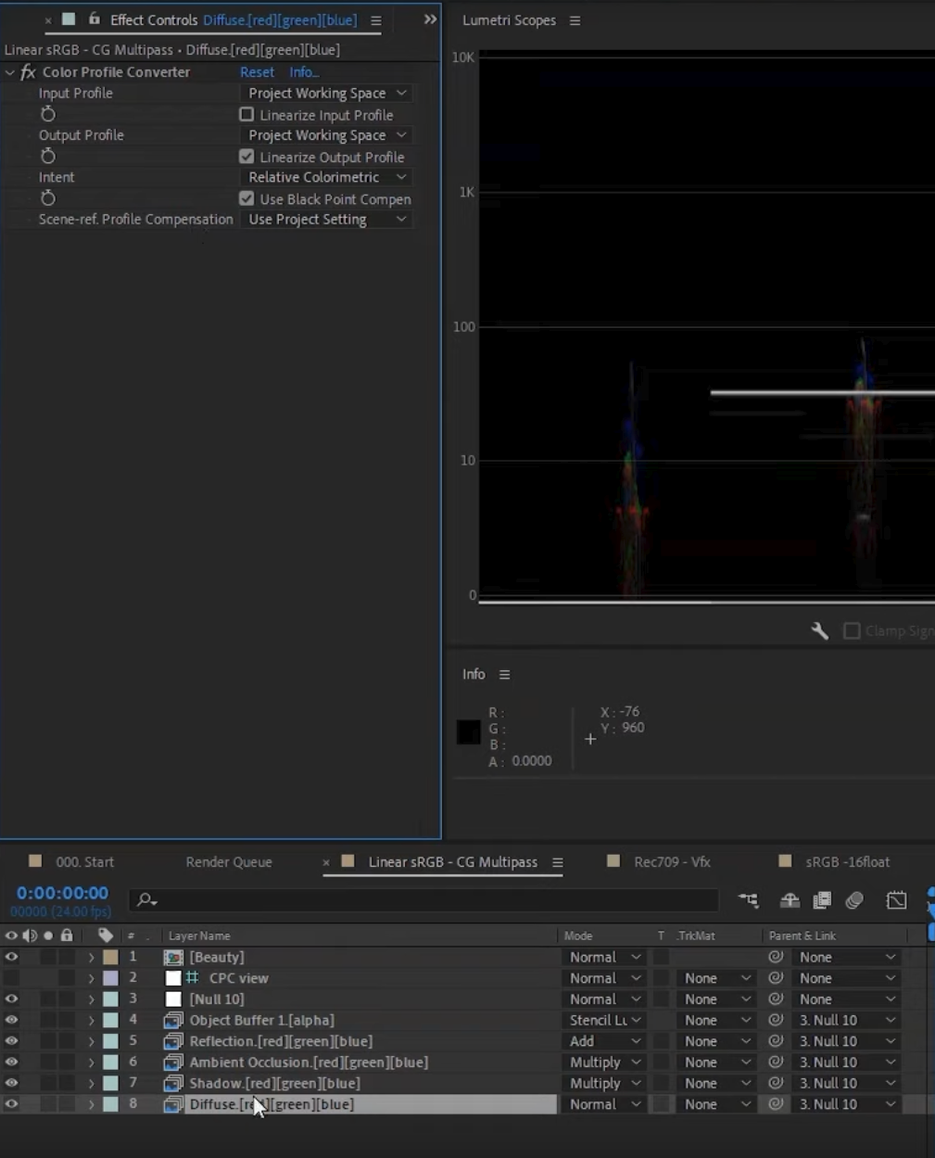Click the Lumetri Scopes wrench settings icon
Image resolution: width=935 pixels, height=1158 pixels.
(819, 631)
